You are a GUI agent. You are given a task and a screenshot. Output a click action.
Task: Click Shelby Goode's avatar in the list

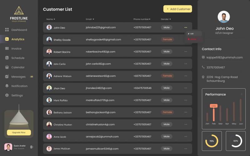tap(49, 40)
